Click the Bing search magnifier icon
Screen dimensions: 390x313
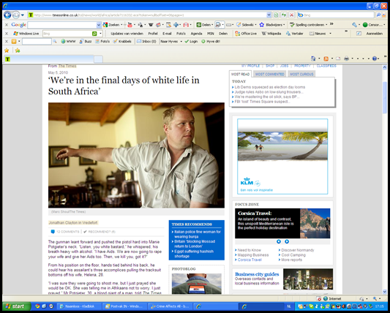click(378, 15)
